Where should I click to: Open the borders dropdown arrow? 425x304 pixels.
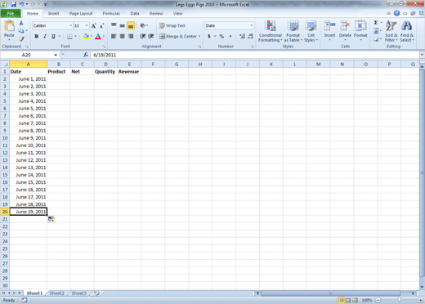click(76, 36)
